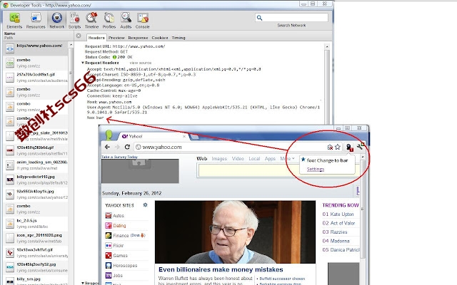This screenshot has height=285, width=457.
Task: Open Yahoo Sites settings gear
Action: pos(145,205)
